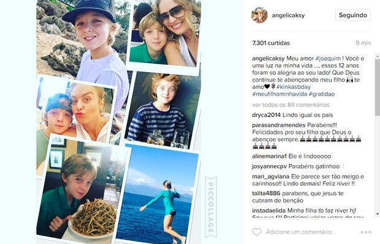Open the #kinkasbday hashtag
The width and height of the screenshot is (380, 244).
[x=294, y=87]
